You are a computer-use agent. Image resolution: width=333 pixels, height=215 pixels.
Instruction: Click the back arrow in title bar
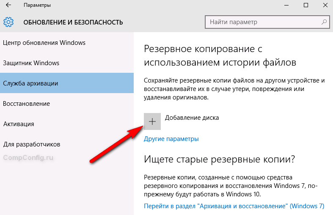pos(8,6)
